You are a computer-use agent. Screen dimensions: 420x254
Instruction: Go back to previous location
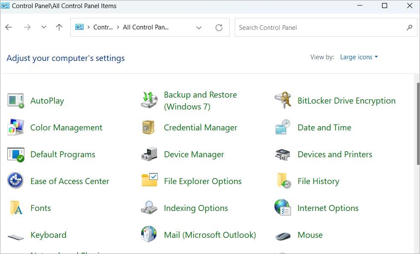click(x=9, y=27)
